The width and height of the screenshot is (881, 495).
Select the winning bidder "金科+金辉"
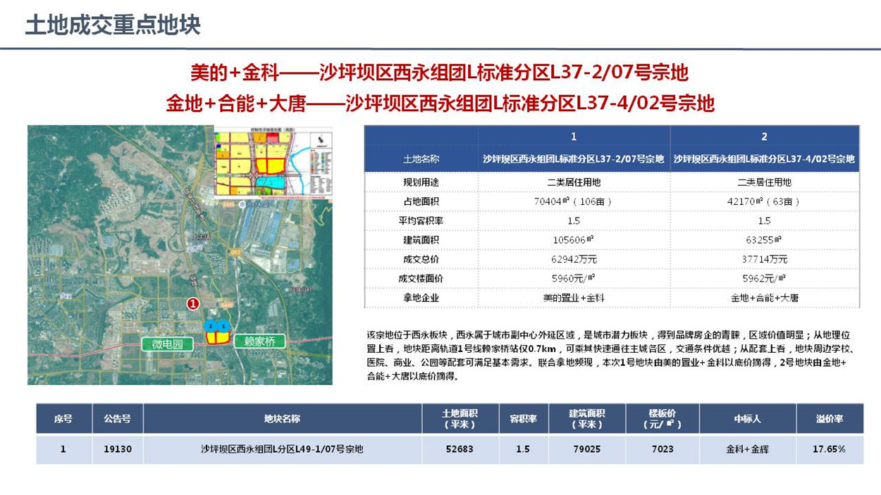(x=747, y=449)
